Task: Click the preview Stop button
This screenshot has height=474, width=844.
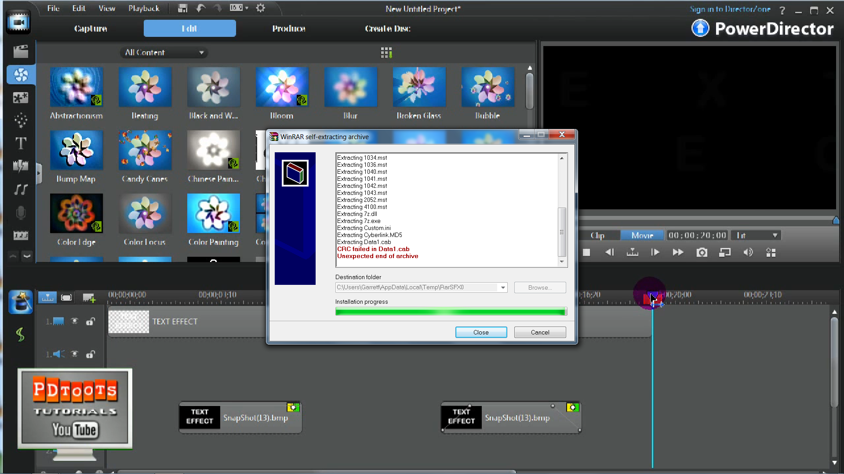Action: pyautogui.click(x=586, y=252)
